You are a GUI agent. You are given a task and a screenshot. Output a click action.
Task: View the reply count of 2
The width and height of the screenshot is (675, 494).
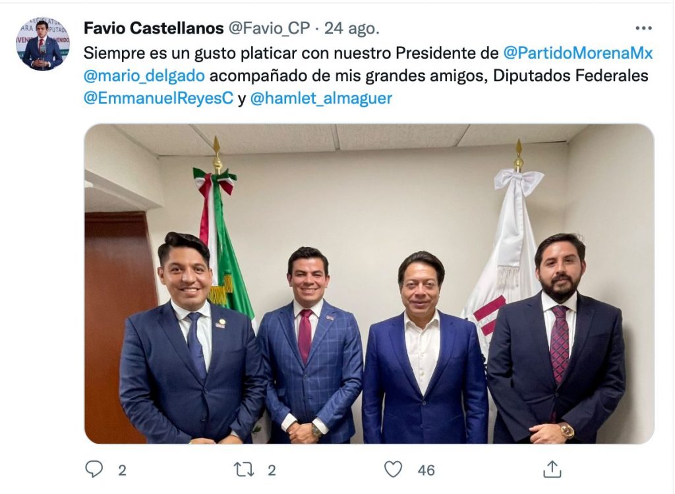pos(122,470)
